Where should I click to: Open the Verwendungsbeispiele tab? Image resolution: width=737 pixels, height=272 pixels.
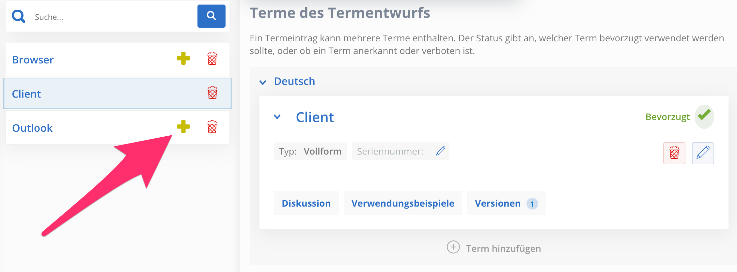pyautogui.click(x=403, y=203)
